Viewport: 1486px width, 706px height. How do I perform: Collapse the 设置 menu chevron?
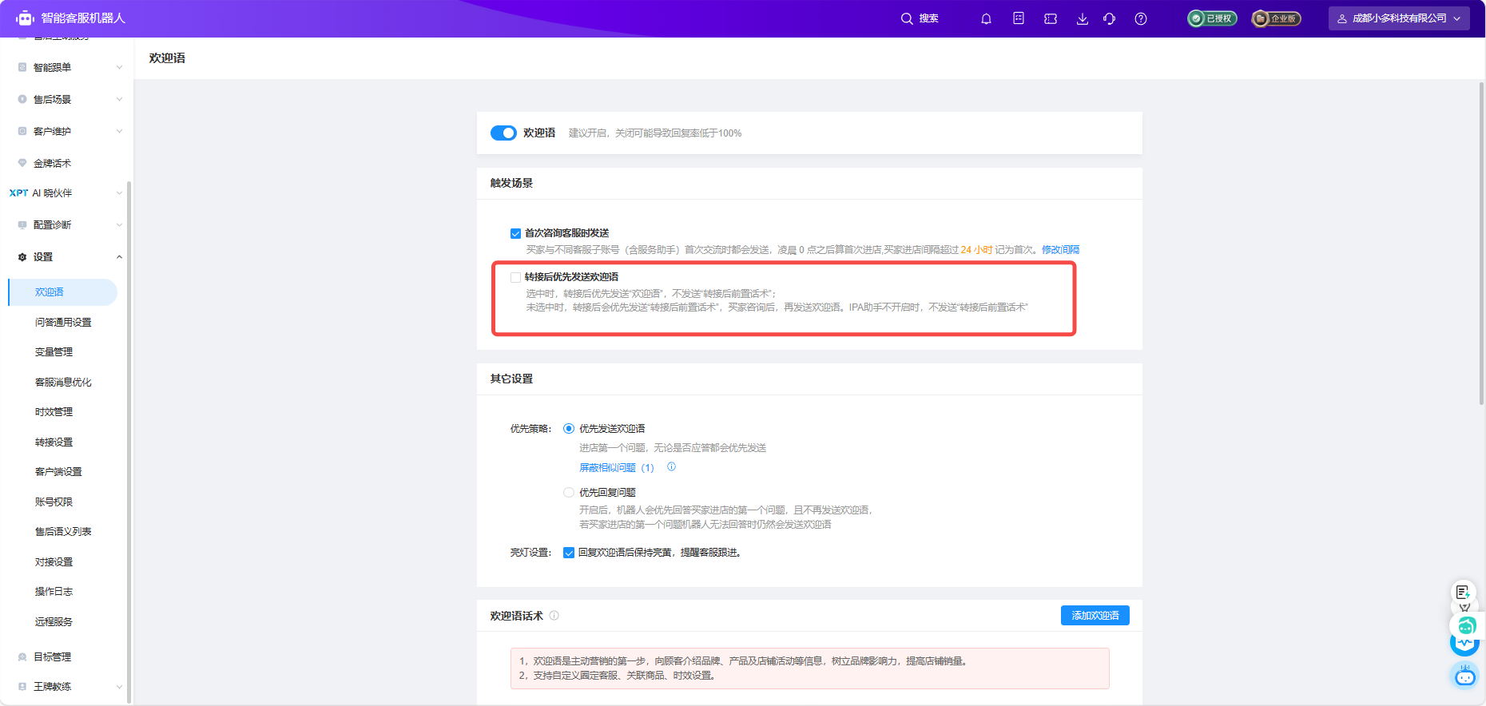119,257
